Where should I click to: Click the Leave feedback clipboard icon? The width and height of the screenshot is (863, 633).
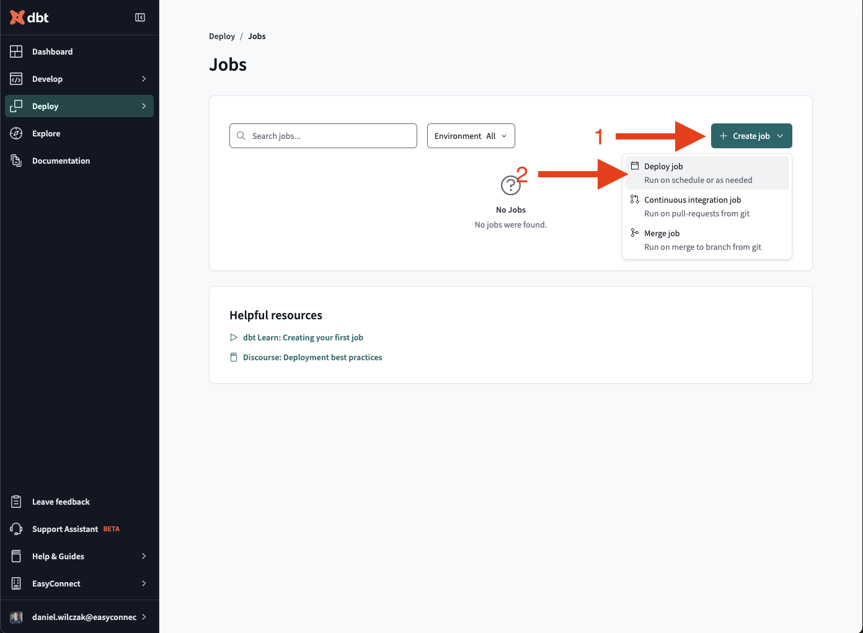pos(16,502)
